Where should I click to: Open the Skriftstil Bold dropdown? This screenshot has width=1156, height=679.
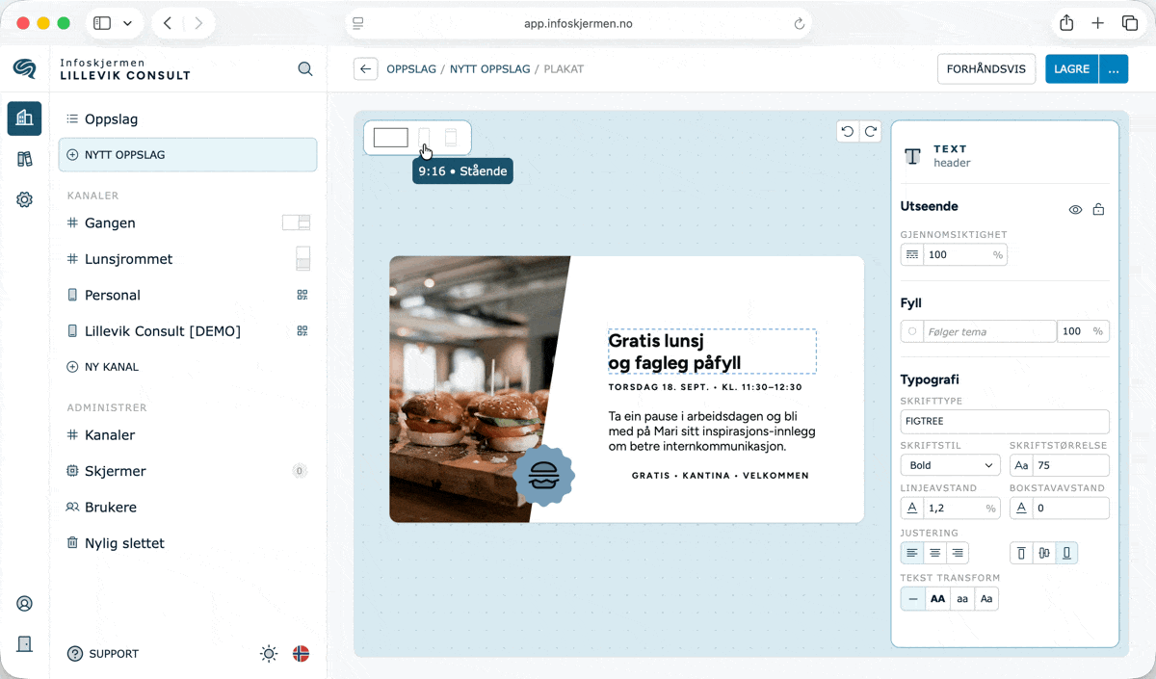[951, 465]
